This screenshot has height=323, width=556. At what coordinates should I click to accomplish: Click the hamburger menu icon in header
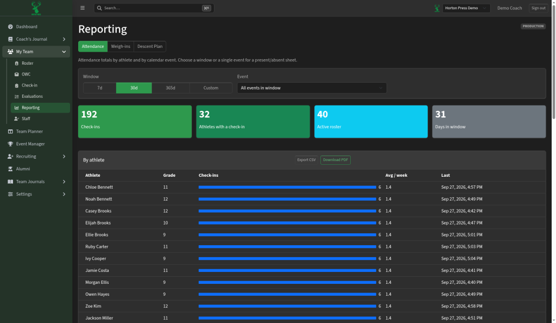tap(83, 8)
